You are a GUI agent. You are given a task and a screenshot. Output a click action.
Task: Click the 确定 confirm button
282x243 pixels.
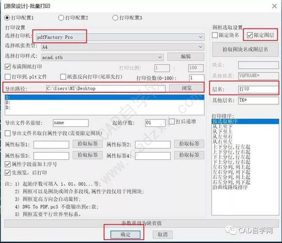pyautogui.click(x=125, y=235)
